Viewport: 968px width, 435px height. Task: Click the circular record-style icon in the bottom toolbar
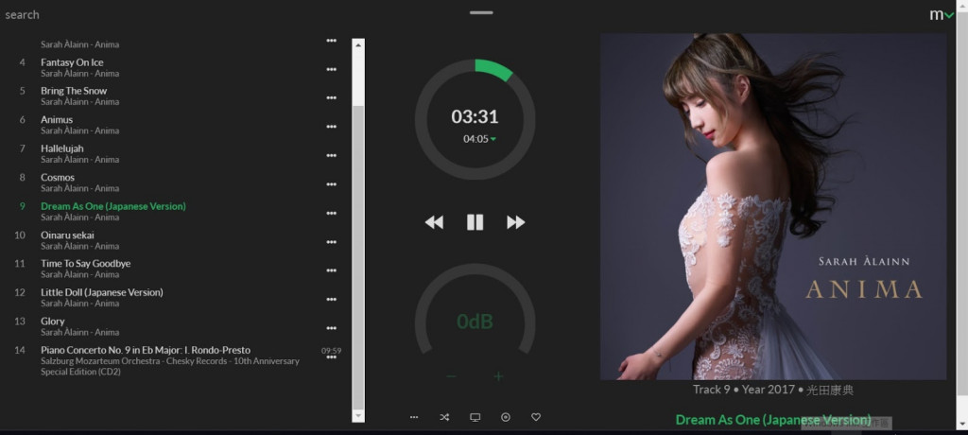[x=506, y=417]
